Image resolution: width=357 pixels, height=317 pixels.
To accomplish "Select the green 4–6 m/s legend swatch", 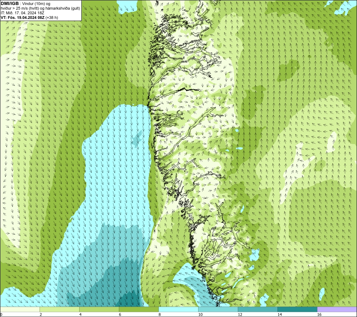I will click(99, 309).
